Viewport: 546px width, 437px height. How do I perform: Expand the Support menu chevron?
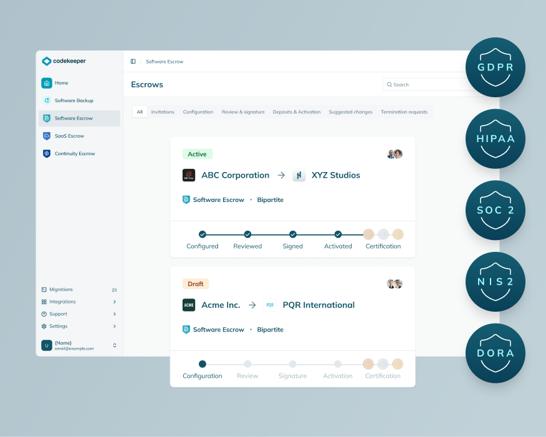click(115, 314)
